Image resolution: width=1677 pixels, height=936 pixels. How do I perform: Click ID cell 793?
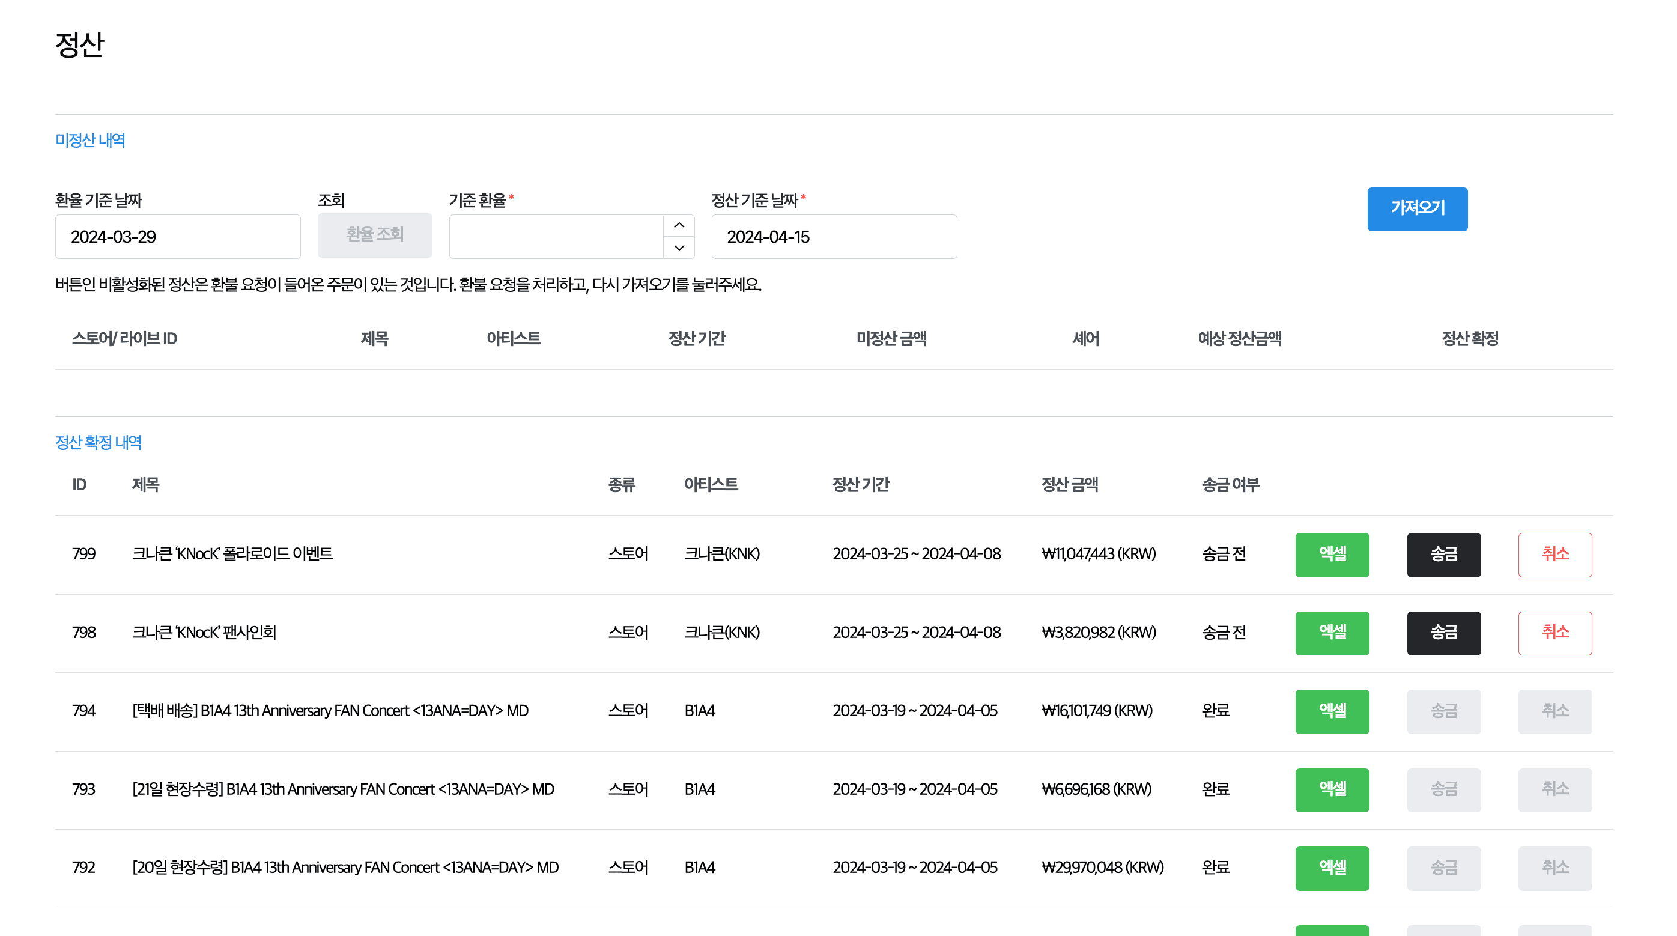tap(84, 789)
